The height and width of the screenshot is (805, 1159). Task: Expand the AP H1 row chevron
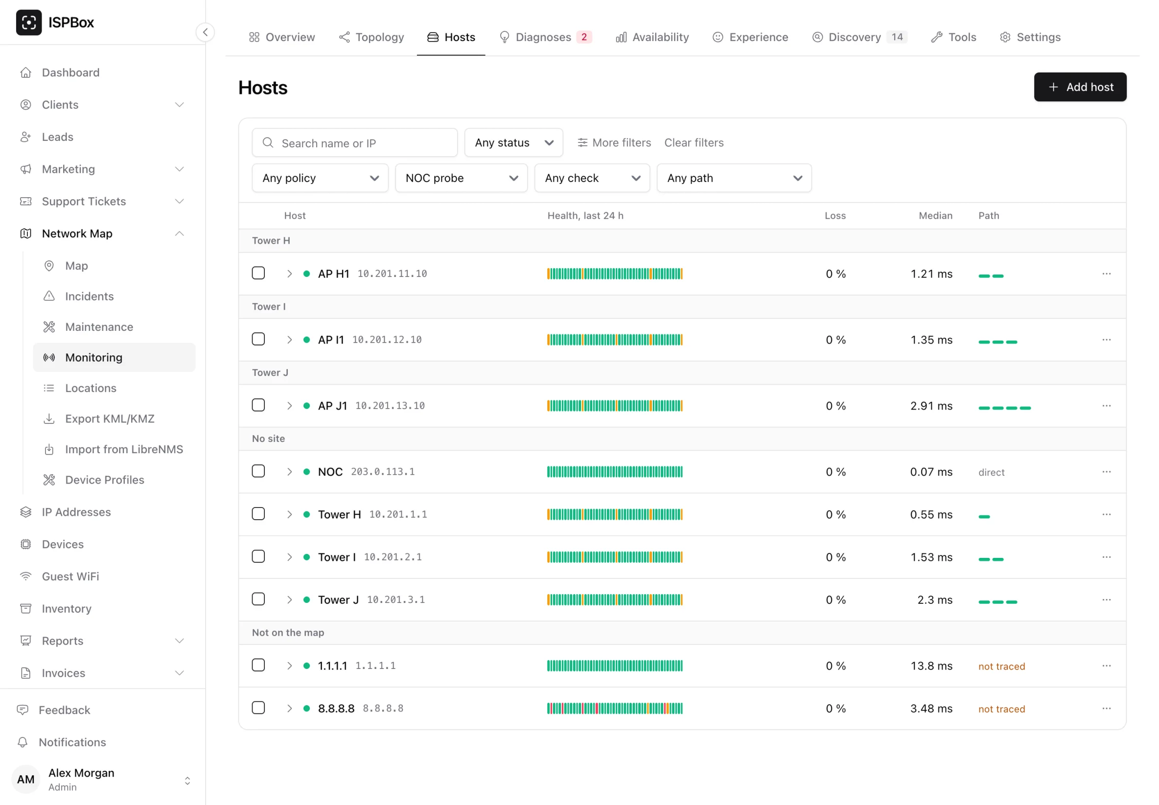tap(289, 274)
